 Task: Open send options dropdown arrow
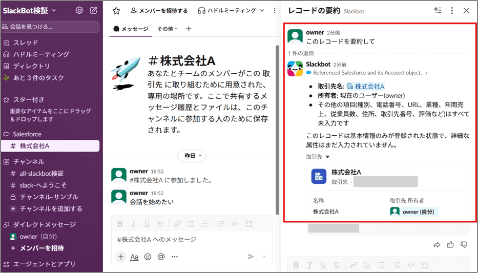pos(264,257)
